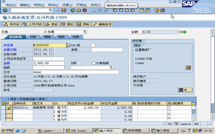The image size is (215, 134).
Task: Open the 系统(Y) menu
Action: coord(95,5)
